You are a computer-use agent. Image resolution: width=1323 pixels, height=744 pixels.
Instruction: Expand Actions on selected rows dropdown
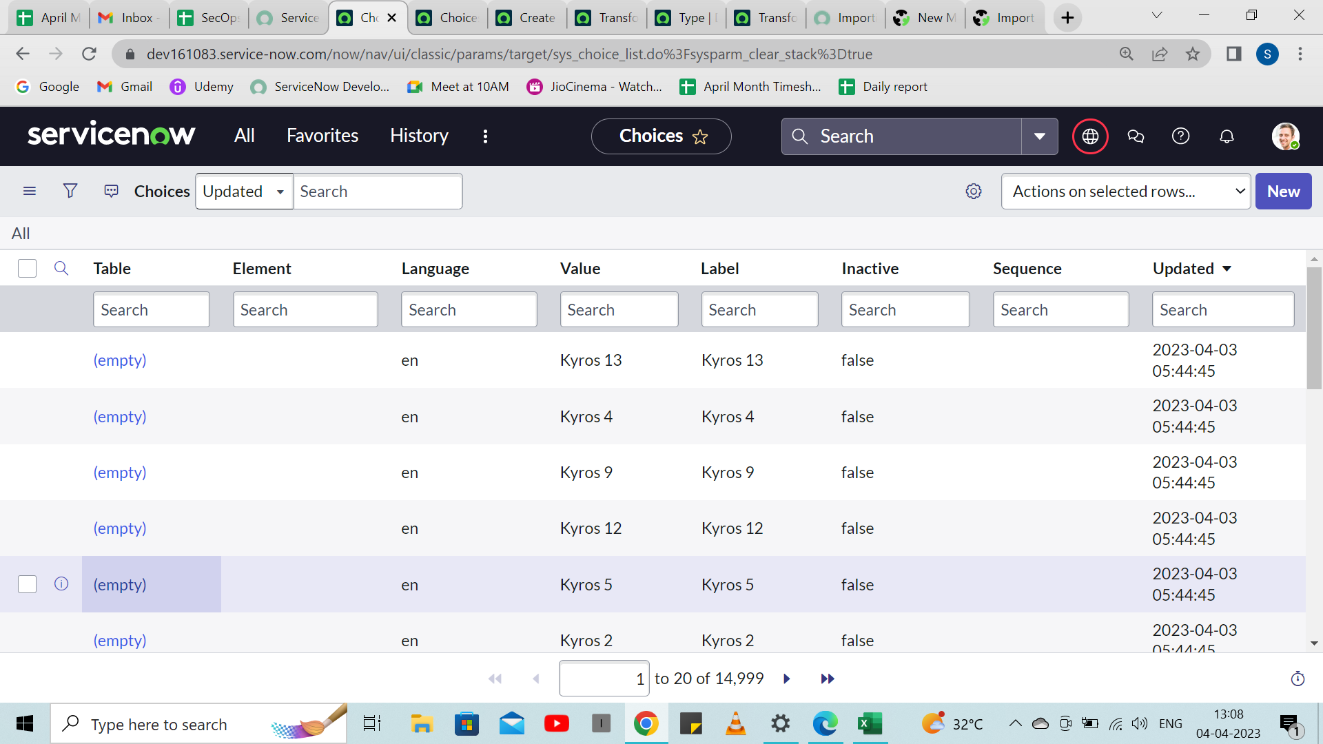click(x=1125, y=192)
